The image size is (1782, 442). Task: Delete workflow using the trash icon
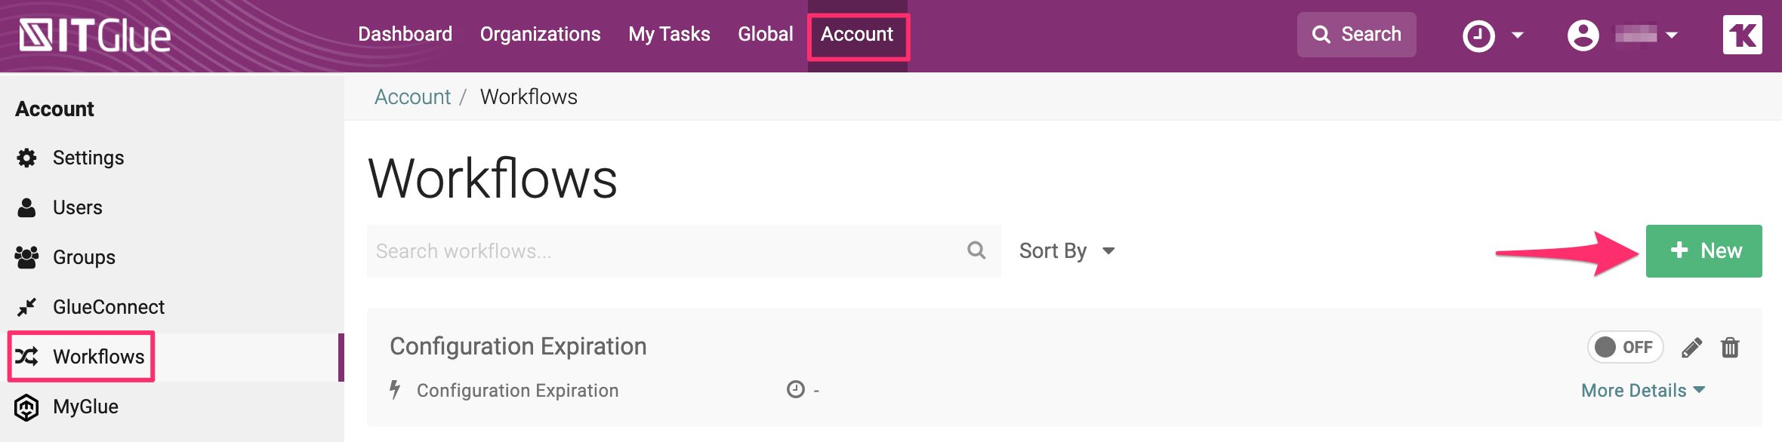tap(1730, 348)
